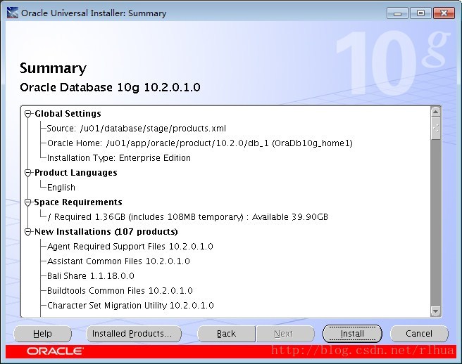Collapse the Space Requirements tree node
The image size is (462, 364).
pyautogui.click(x=27, y=202)
